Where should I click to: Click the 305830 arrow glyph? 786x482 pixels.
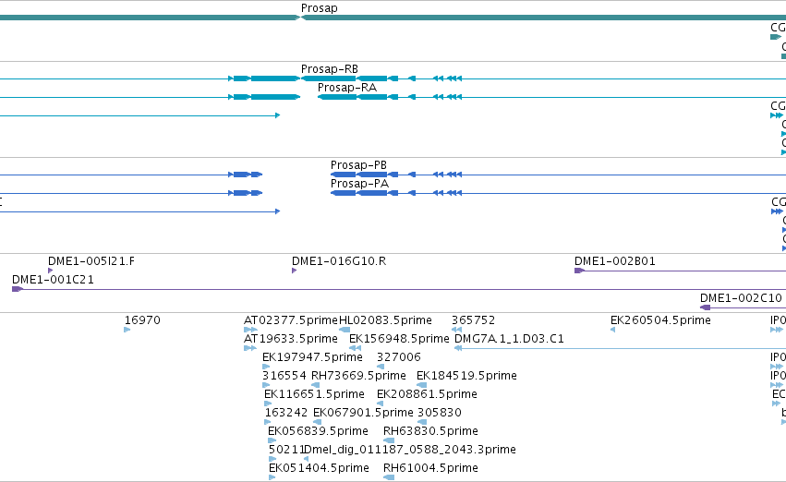422,422
